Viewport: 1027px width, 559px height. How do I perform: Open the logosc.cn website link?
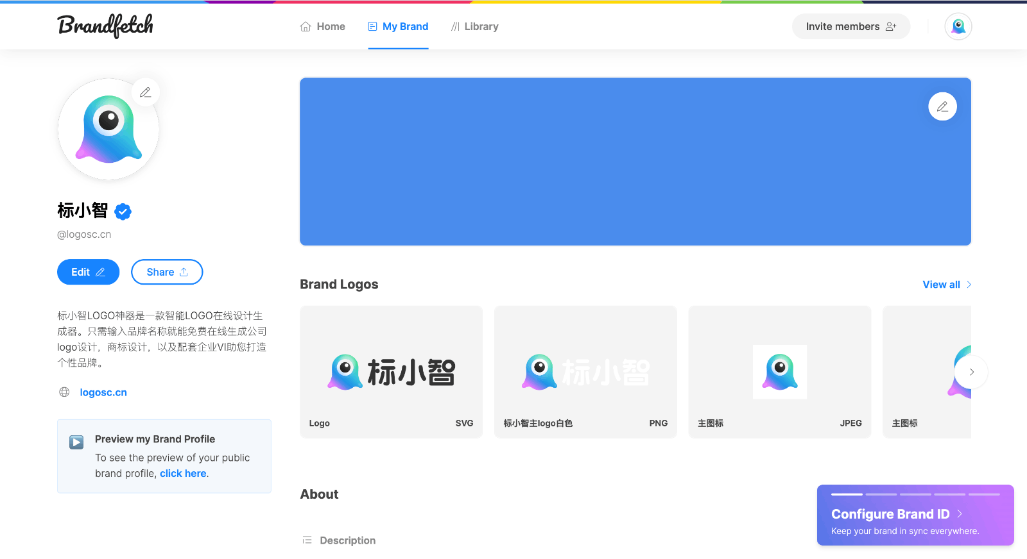(103, 392)
